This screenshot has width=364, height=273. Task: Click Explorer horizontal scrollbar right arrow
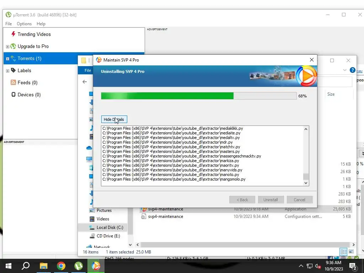pyautogui.click(x=354, y=245)
